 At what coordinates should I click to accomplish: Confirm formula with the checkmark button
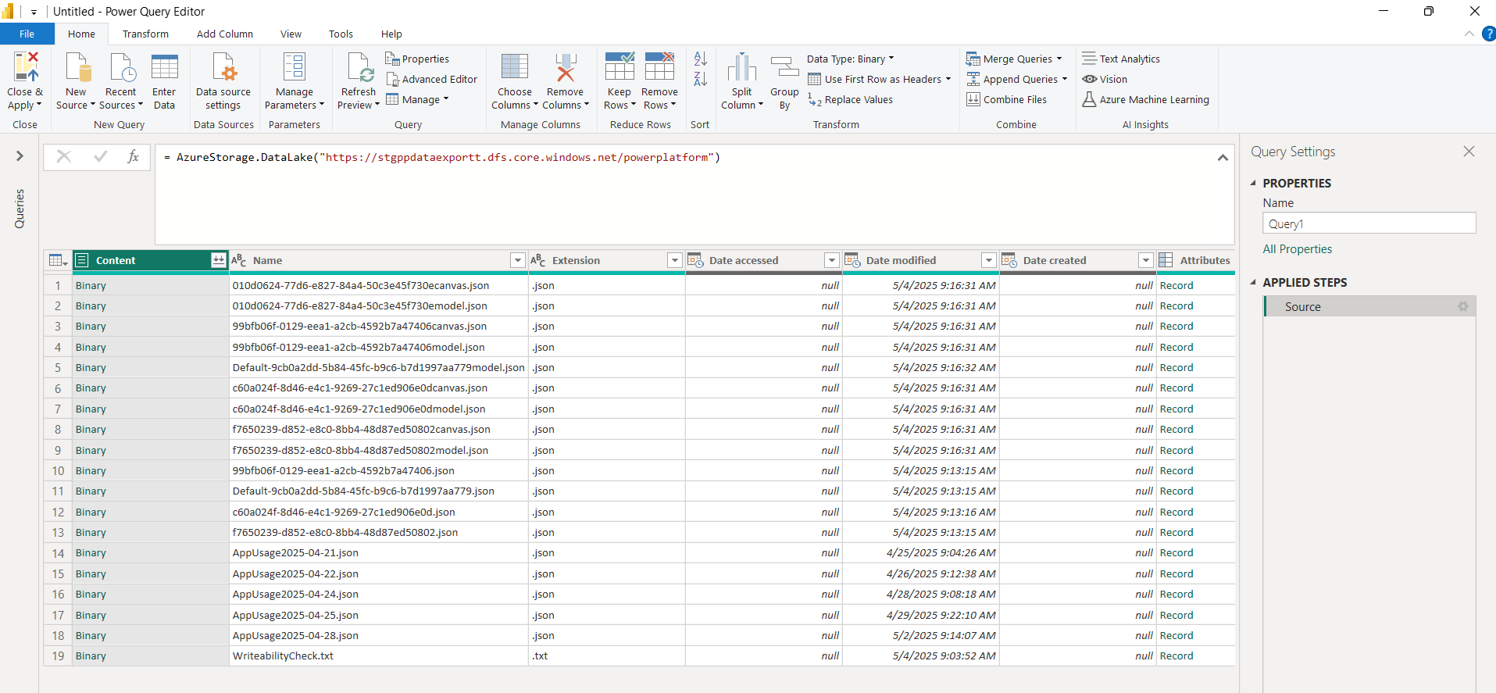coord(100,157)
